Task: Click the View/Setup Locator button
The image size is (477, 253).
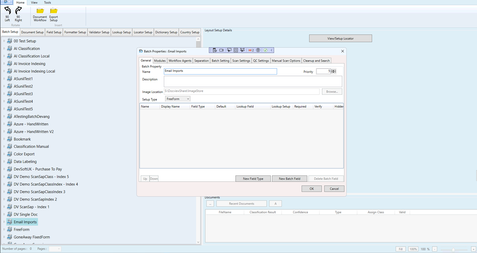Action: click(x=340, y=38)
